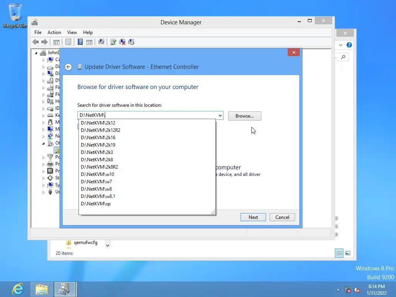This screenshot has width=396, height=297.
Task: Select the Keyboards category icon 'Ke'
Action: (50, 115)
